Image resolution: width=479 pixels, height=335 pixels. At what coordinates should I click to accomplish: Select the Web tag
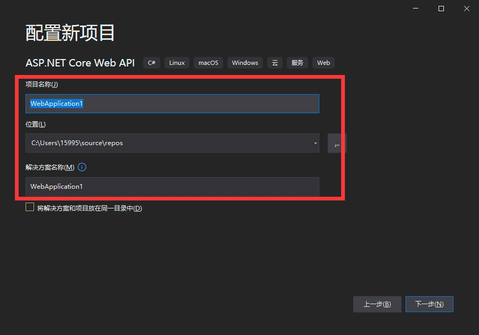[323, 62]
